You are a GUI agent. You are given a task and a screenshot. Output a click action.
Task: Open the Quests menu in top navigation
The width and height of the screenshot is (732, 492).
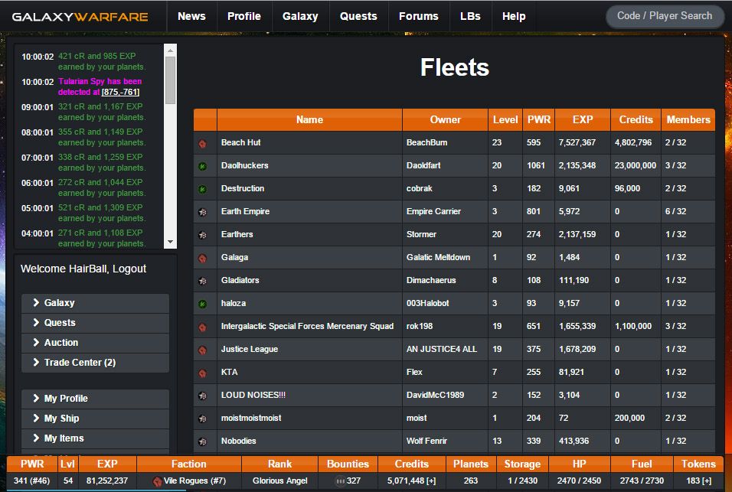click(358, 16)
